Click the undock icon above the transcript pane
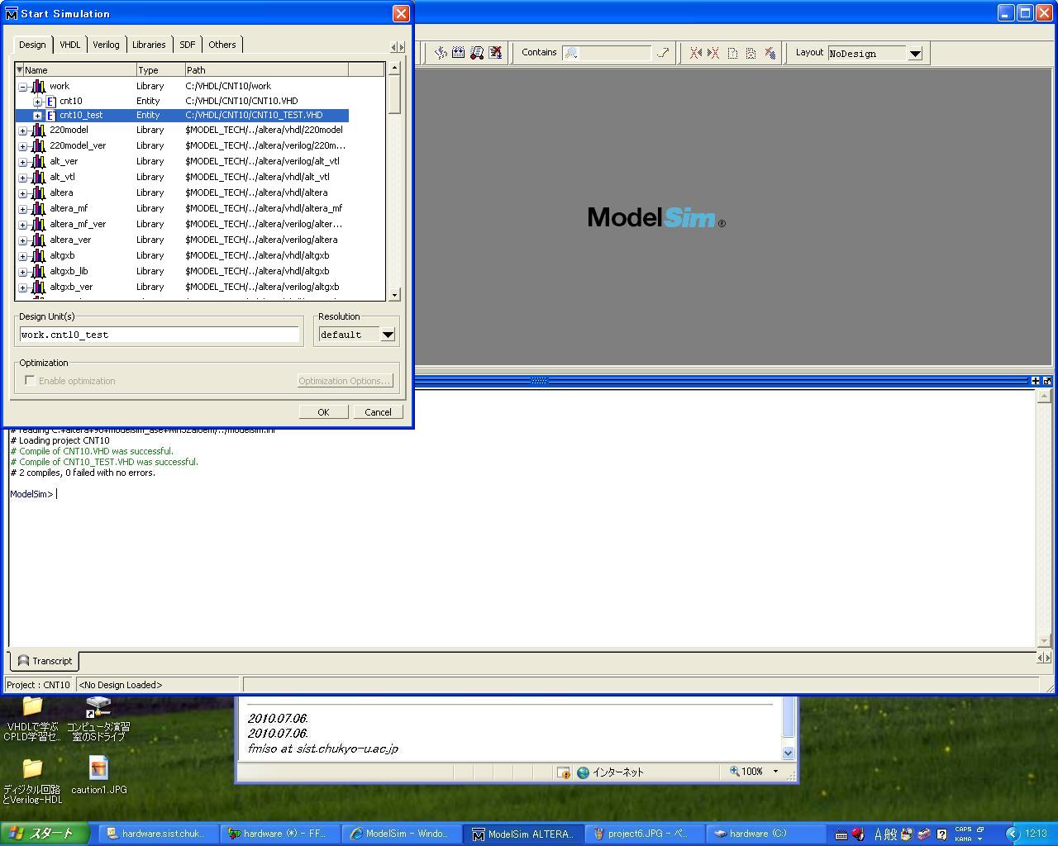Image resolution: width=1058 pixels, height=846 pixels. [x=1047, y=381]
